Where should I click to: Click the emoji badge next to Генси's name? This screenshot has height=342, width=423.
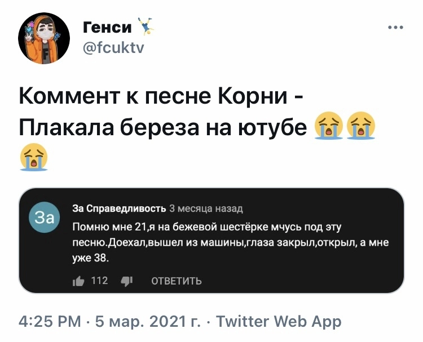point(146,25)
